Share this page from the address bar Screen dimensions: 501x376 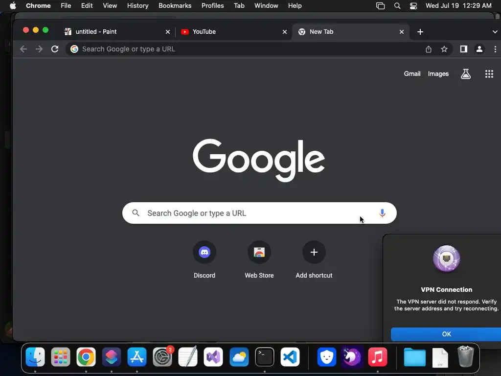429,49
